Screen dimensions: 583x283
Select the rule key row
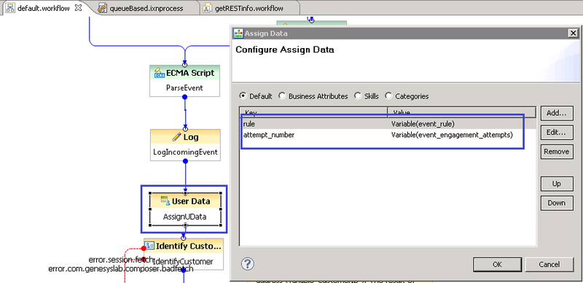(249, 124)
